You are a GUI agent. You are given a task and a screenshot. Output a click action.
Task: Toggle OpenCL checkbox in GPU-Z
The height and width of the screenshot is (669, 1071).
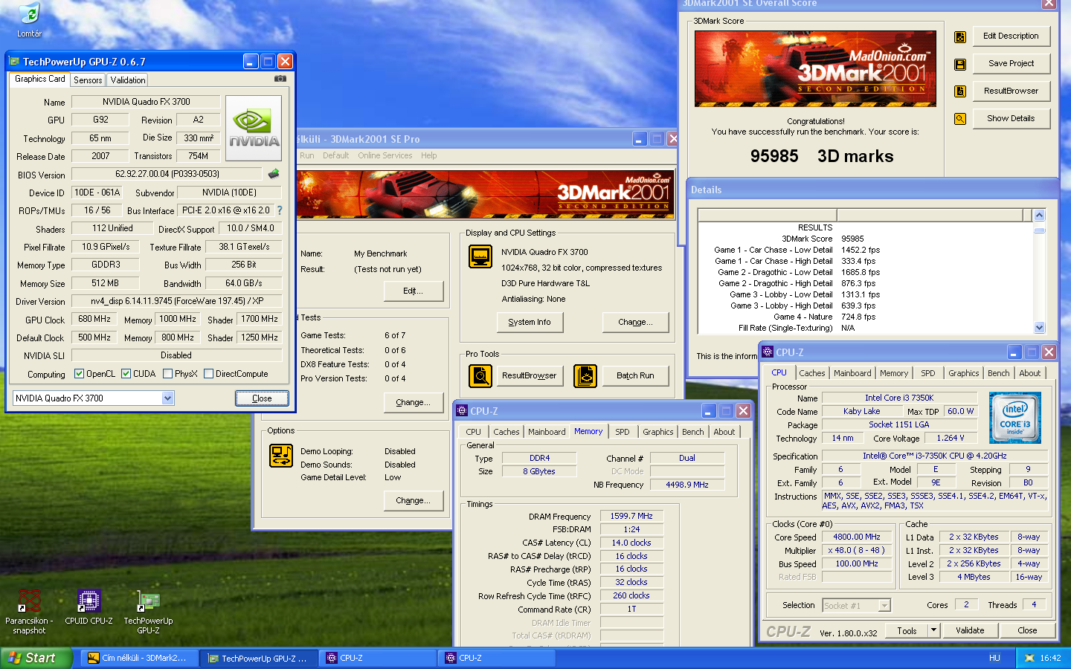tap(79, 374)
